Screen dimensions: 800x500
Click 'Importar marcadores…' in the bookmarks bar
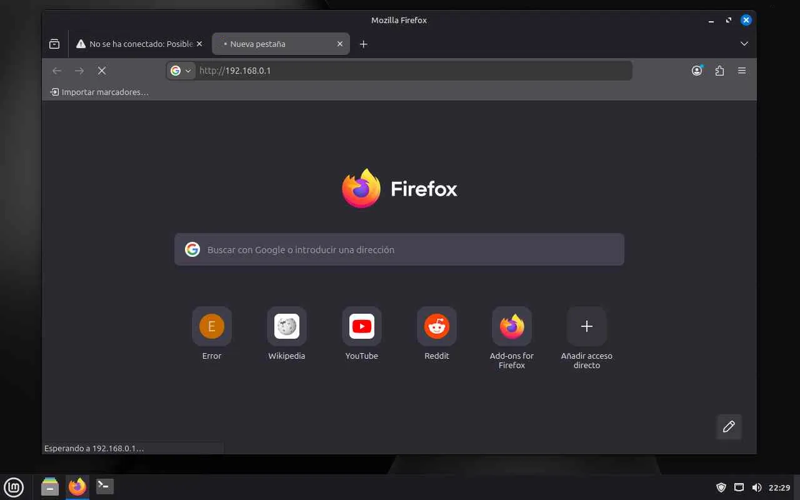[99, 92]
